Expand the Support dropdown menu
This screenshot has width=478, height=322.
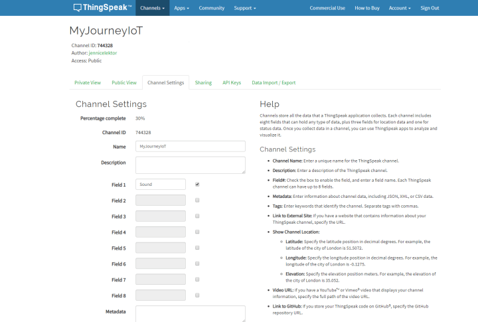click(245, 8)
